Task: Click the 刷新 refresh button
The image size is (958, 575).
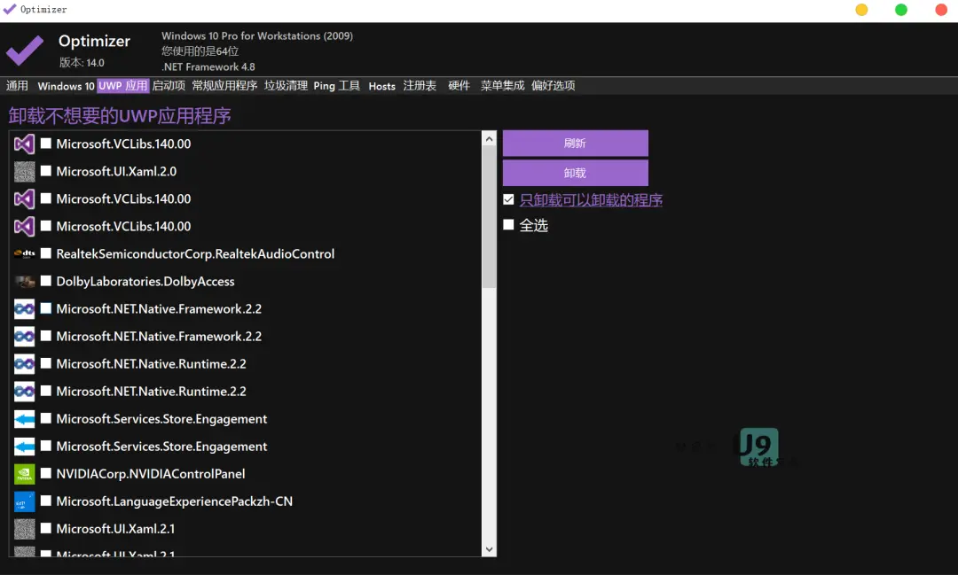Action: (576, 143)
